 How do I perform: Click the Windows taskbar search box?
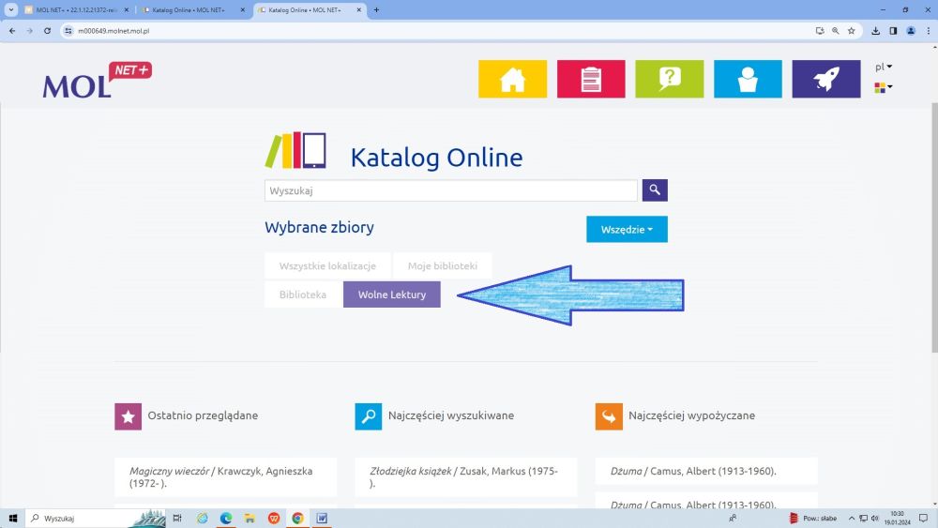pyautogui.click(x=96, y=519)
